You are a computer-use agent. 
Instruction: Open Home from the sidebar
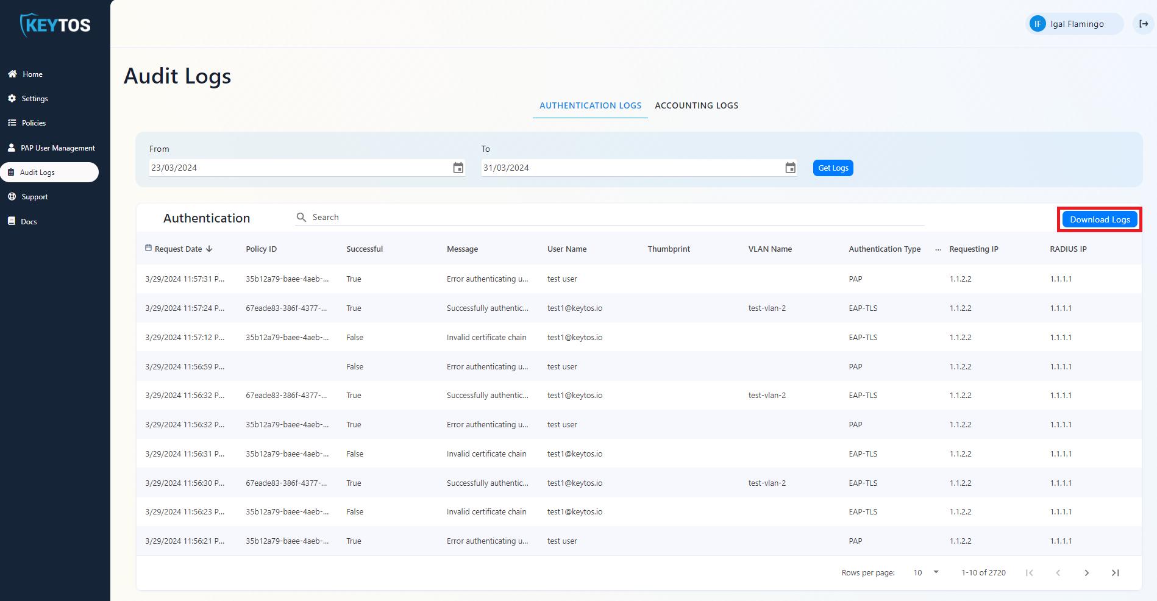pyautogui.click(x=32, y=74)
